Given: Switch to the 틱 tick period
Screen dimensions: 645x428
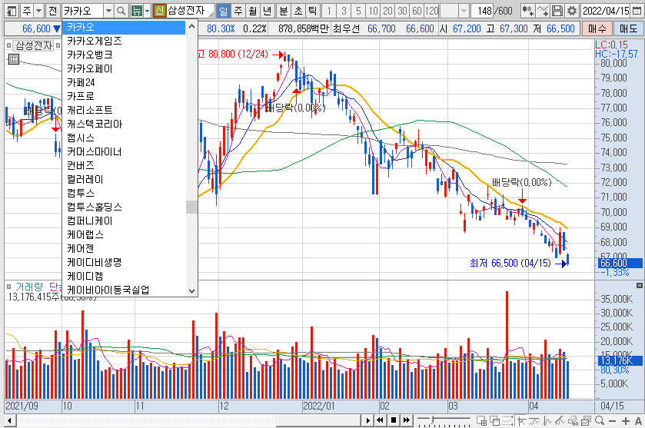Looking at the screenshot, I should pyautogui.click(x=313, y=11).
